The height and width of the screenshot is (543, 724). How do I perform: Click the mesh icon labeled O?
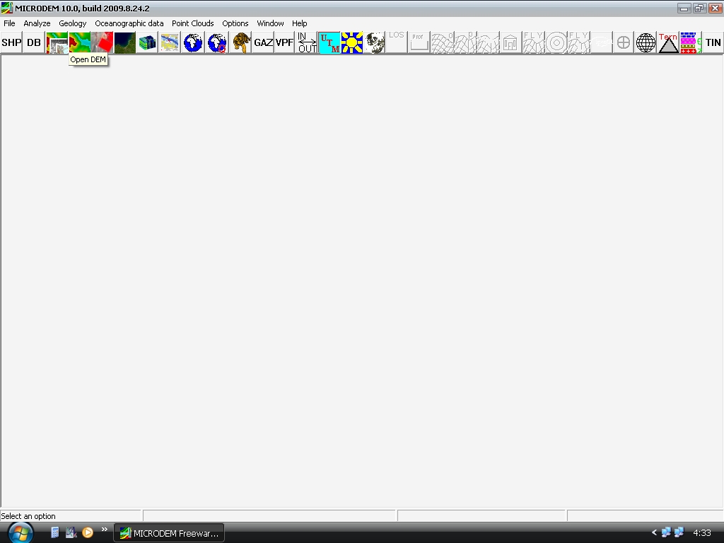(x=443, y=42)
